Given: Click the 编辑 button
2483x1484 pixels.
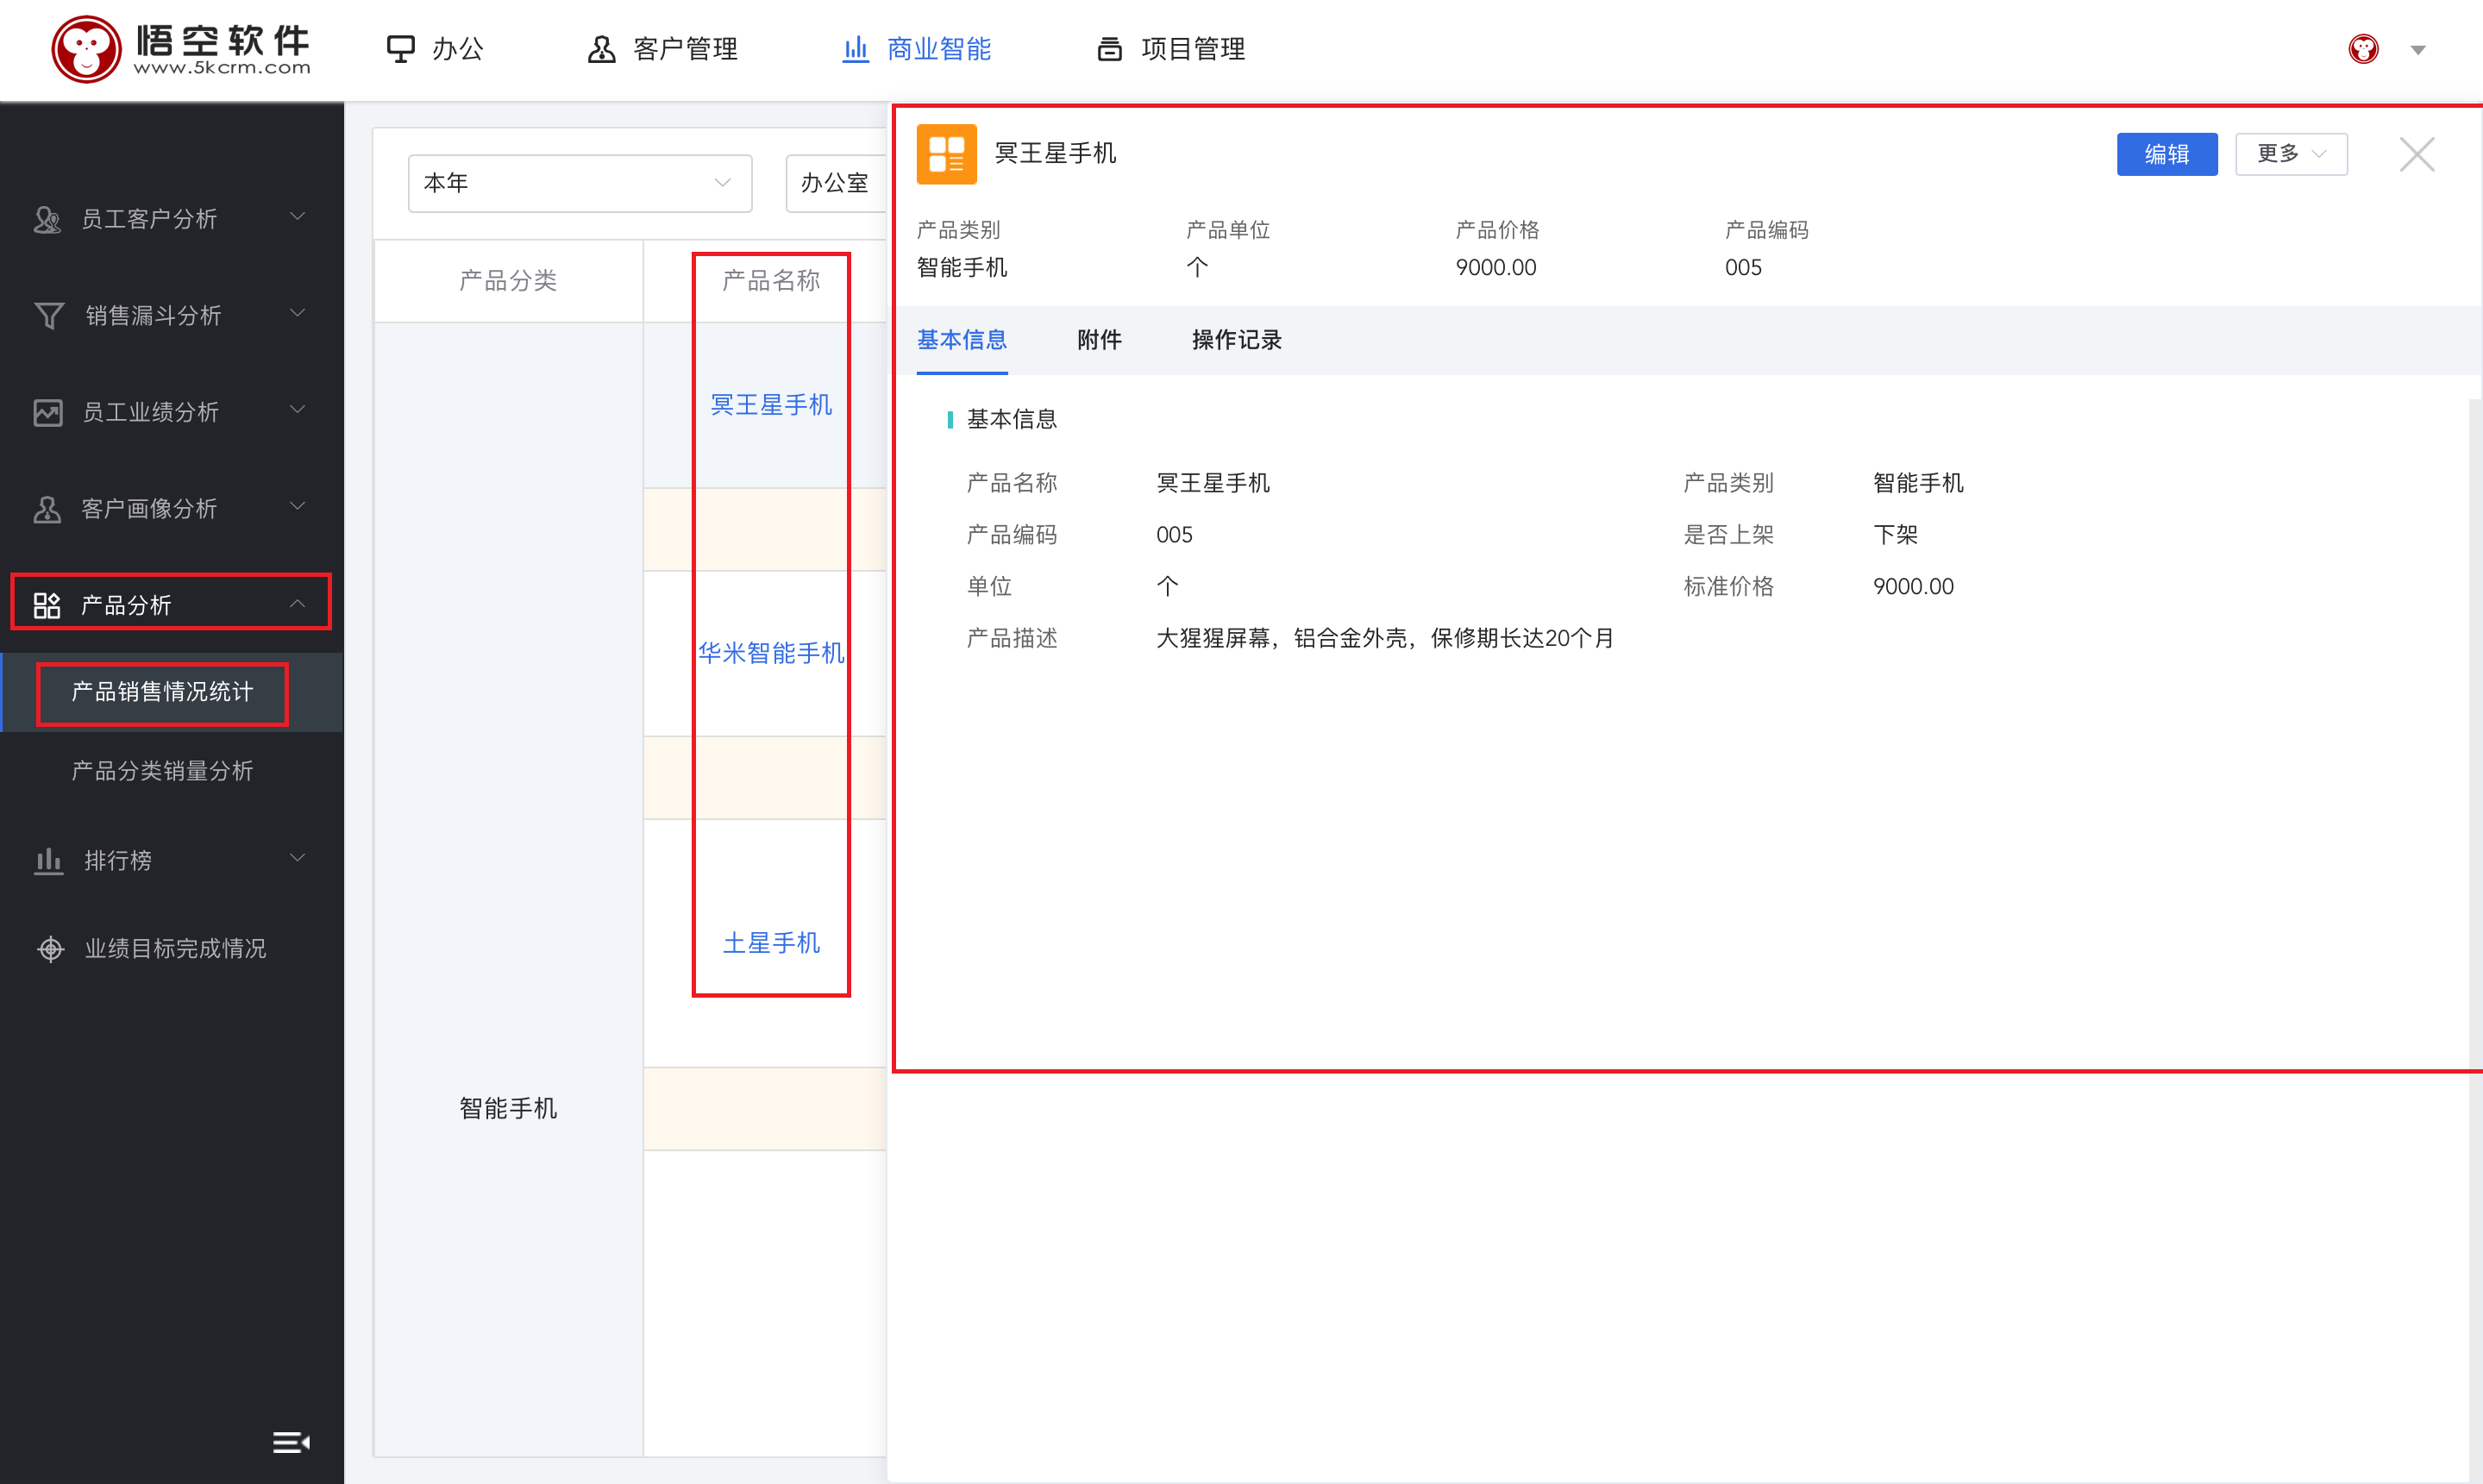Looking at the screenshot, I should pos(2167,154).
